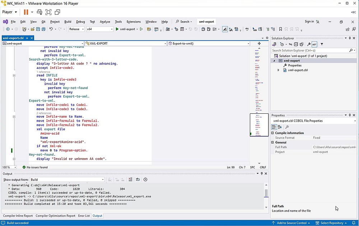
Task: Click the Live Share icon
Action: [x=348, y=29]
